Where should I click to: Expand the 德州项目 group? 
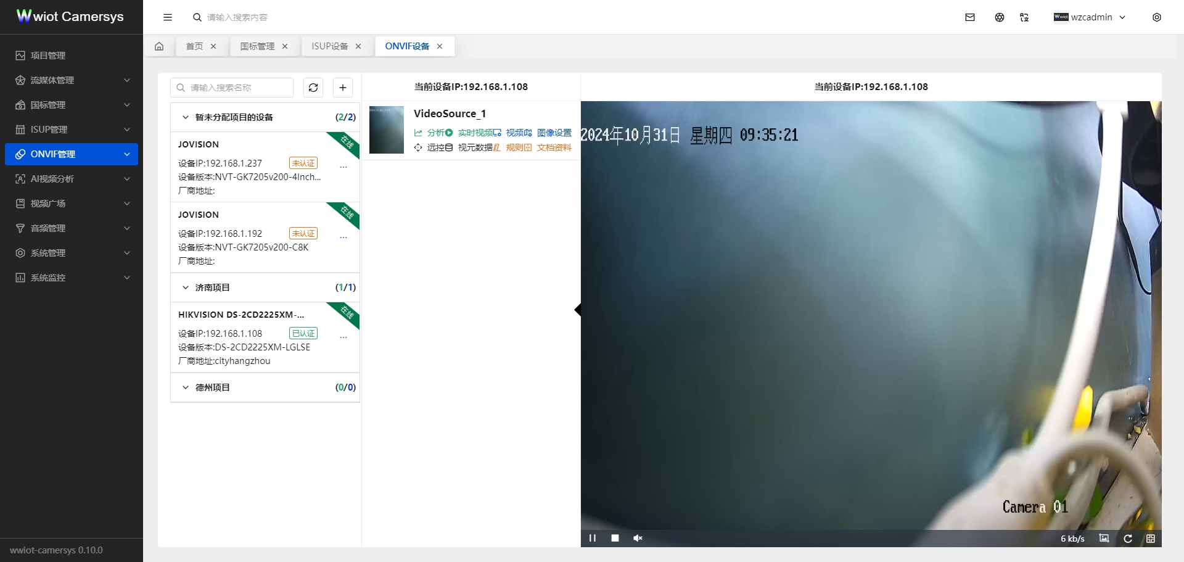point(186,387)
